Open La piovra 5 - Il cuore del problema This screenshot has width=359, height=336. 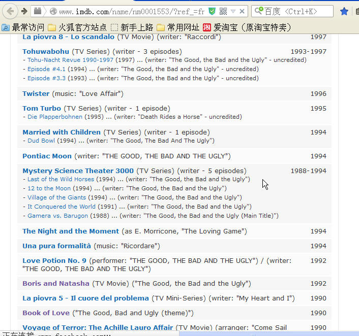coord(85,298)
